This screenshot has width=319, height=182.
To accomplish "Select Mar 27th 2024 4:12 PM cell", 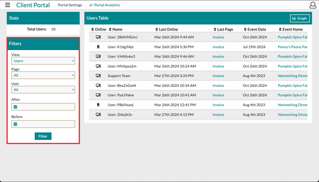I will (174, 115).
